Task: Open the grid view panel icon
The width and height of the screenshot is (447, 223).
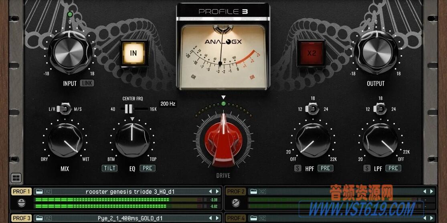Action: [16, 178]
